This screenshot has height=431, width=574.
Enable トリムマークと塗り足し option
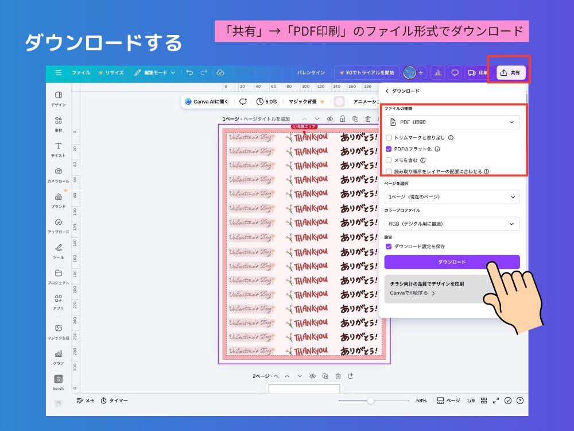point(389,138)
